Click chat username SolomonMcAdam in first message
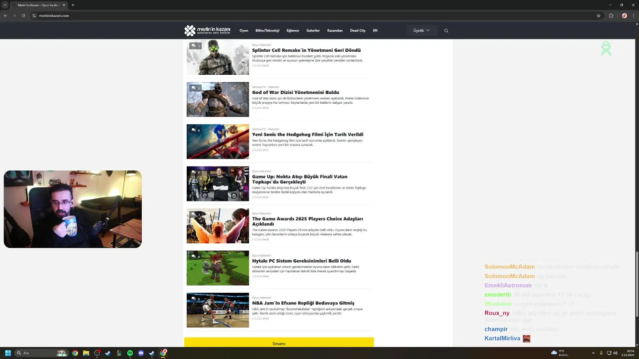The image size is (639, 359). pyautogui.click(x=509, y=267)
